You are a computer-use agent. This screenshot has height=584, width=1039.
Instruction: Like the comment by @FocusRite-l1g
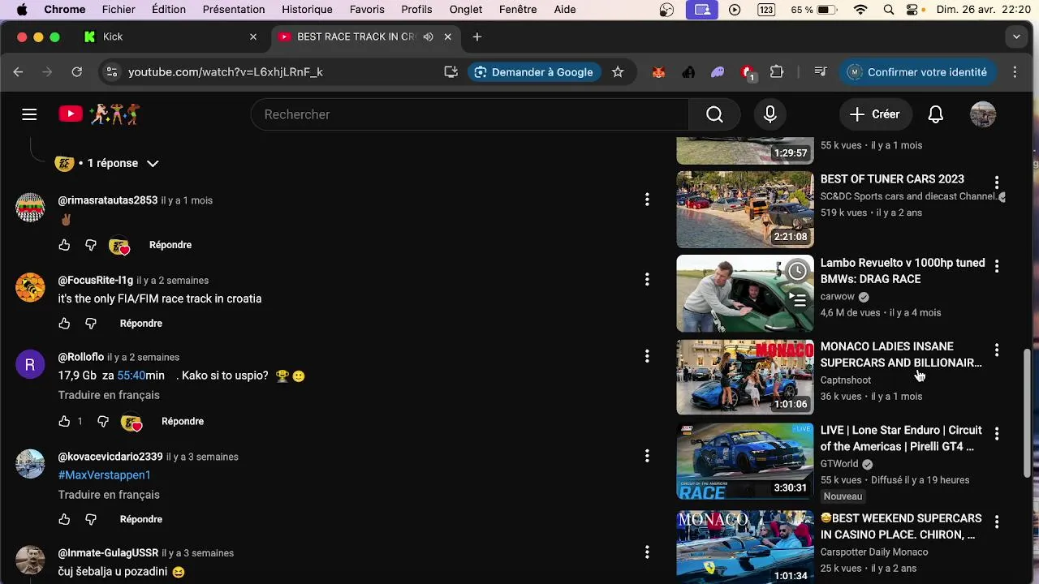[64, 324]
